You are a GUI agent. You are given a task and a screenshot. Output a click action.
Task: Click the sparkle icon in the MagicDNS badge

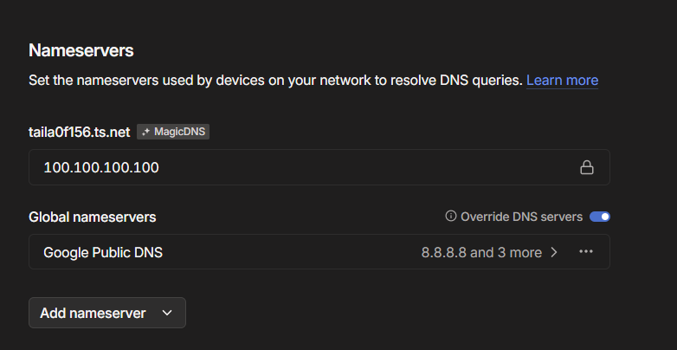coord(146,133)
